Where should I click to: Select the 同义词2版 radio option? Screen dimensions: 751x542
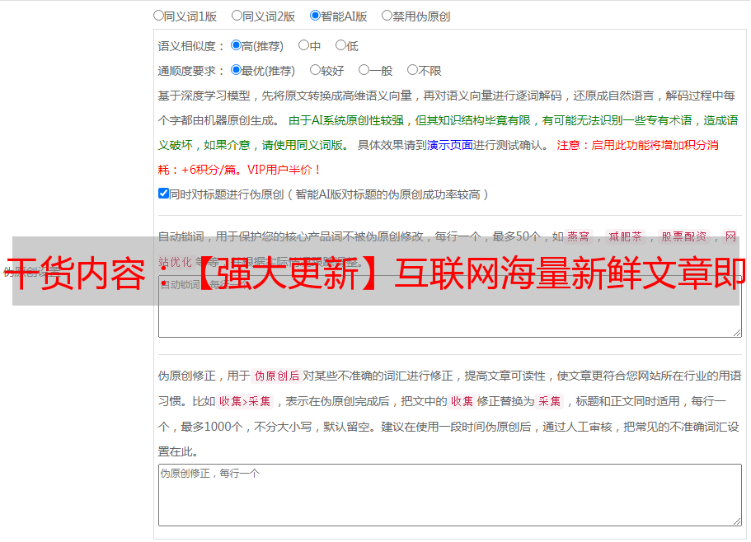point(237,16)
